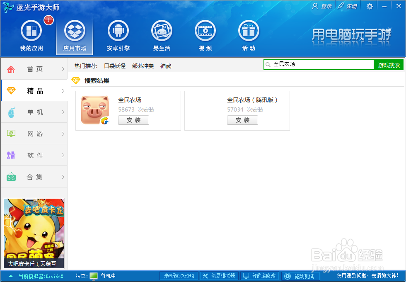Expand the 精品 chevron
The image size is (406, 282).
(x=63, y=90)
